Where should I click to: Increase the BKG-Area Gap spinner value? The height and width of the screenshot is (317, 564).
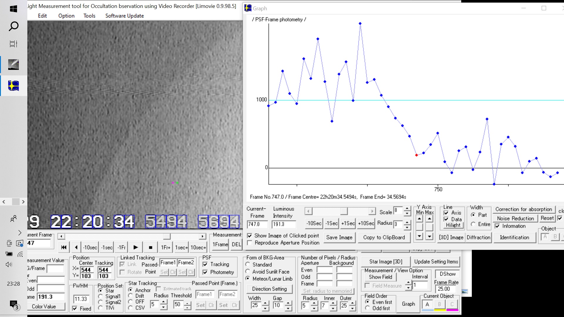[x=288, y=303]
